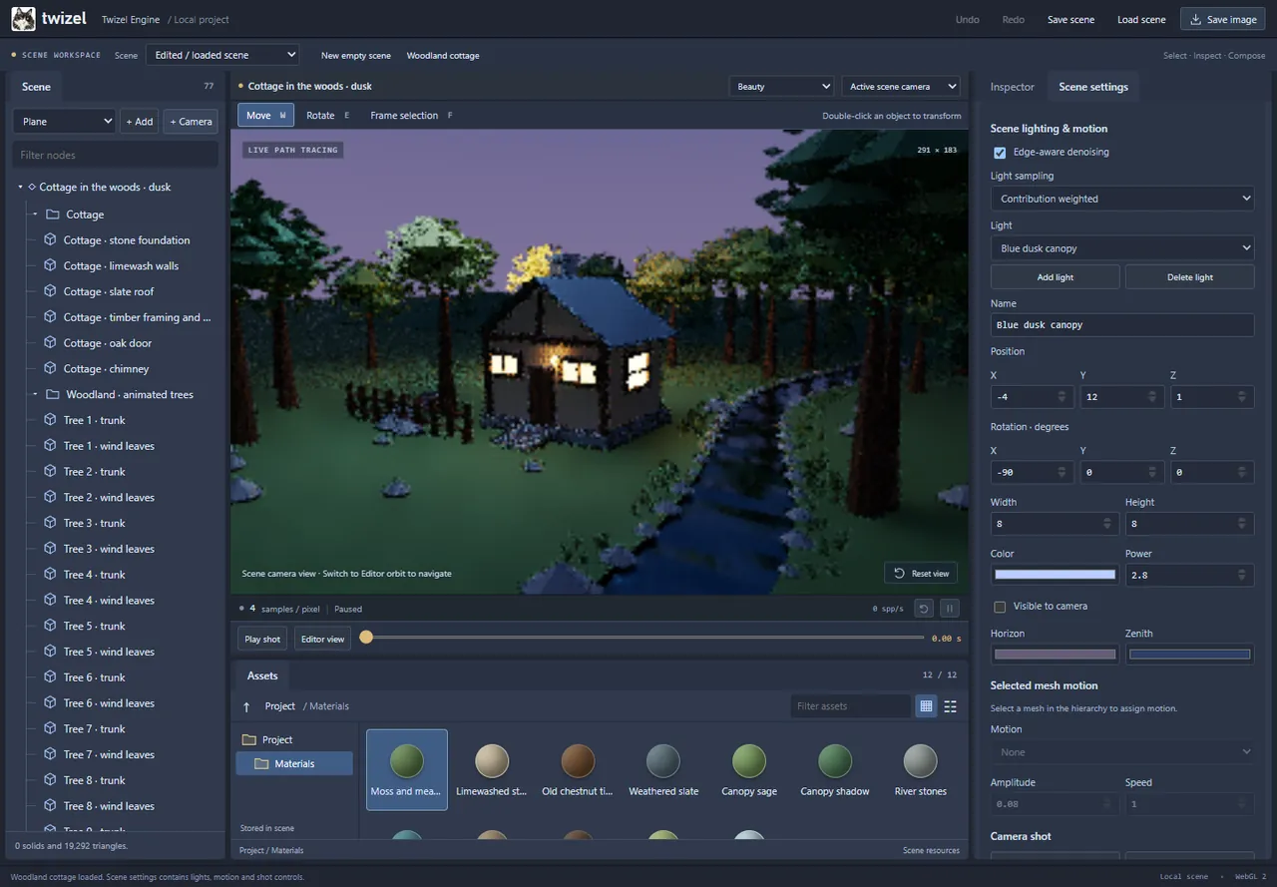The width and height of the screenshot is (1277, 887).
Task: Click the + Camera button
Action: point(191,122)
